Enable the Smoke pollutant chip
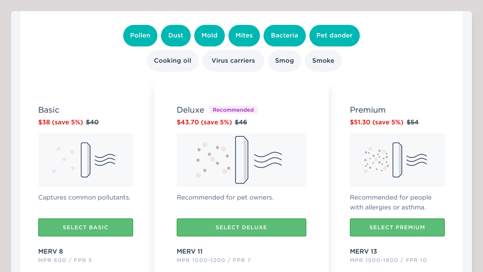 point(323,61)
